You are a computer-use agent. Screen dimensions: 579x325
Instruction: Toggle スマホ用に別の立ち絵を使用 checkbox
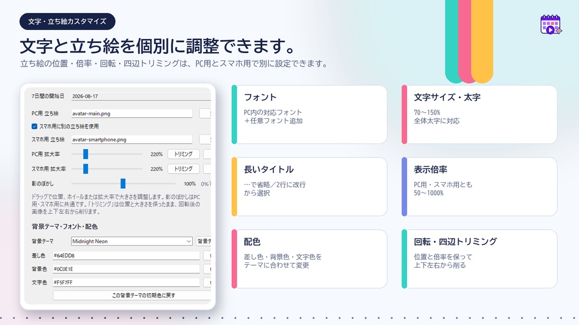(34, 126)
